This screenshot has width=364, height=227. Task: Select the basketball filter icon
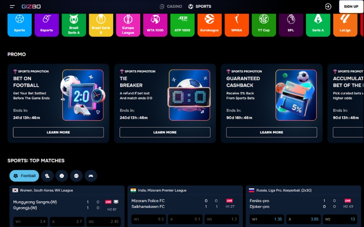(x=76, y=176)
